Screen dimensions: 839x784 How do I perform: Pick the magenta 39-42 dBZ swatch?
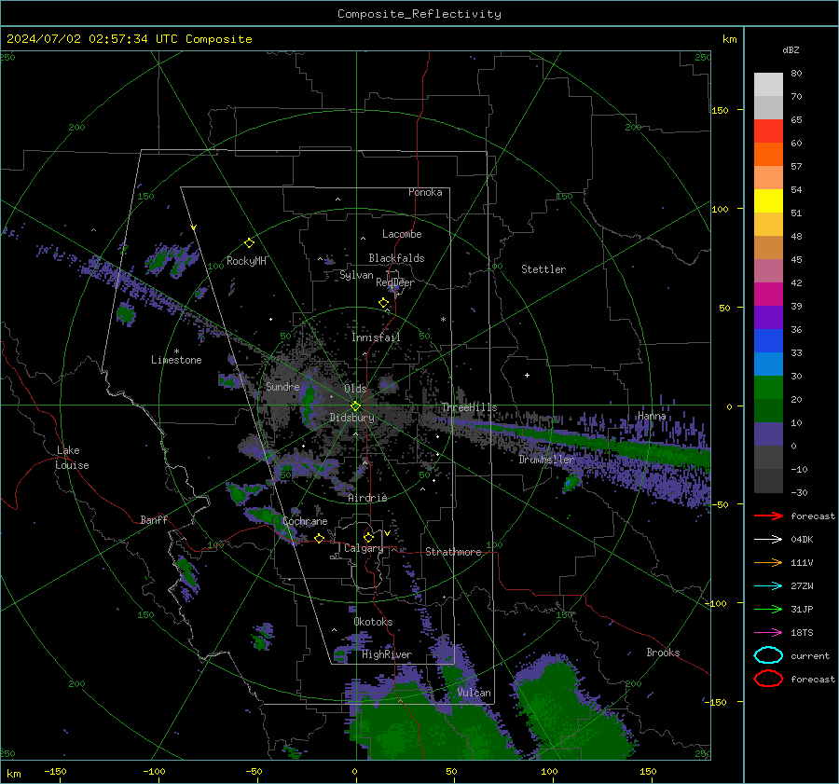coord(768,295)
